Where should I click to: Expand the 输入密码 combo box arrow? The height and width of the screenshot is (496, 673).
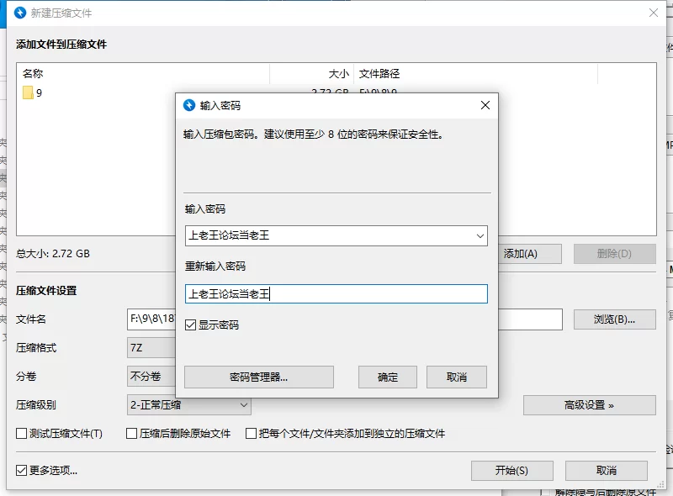480,236
